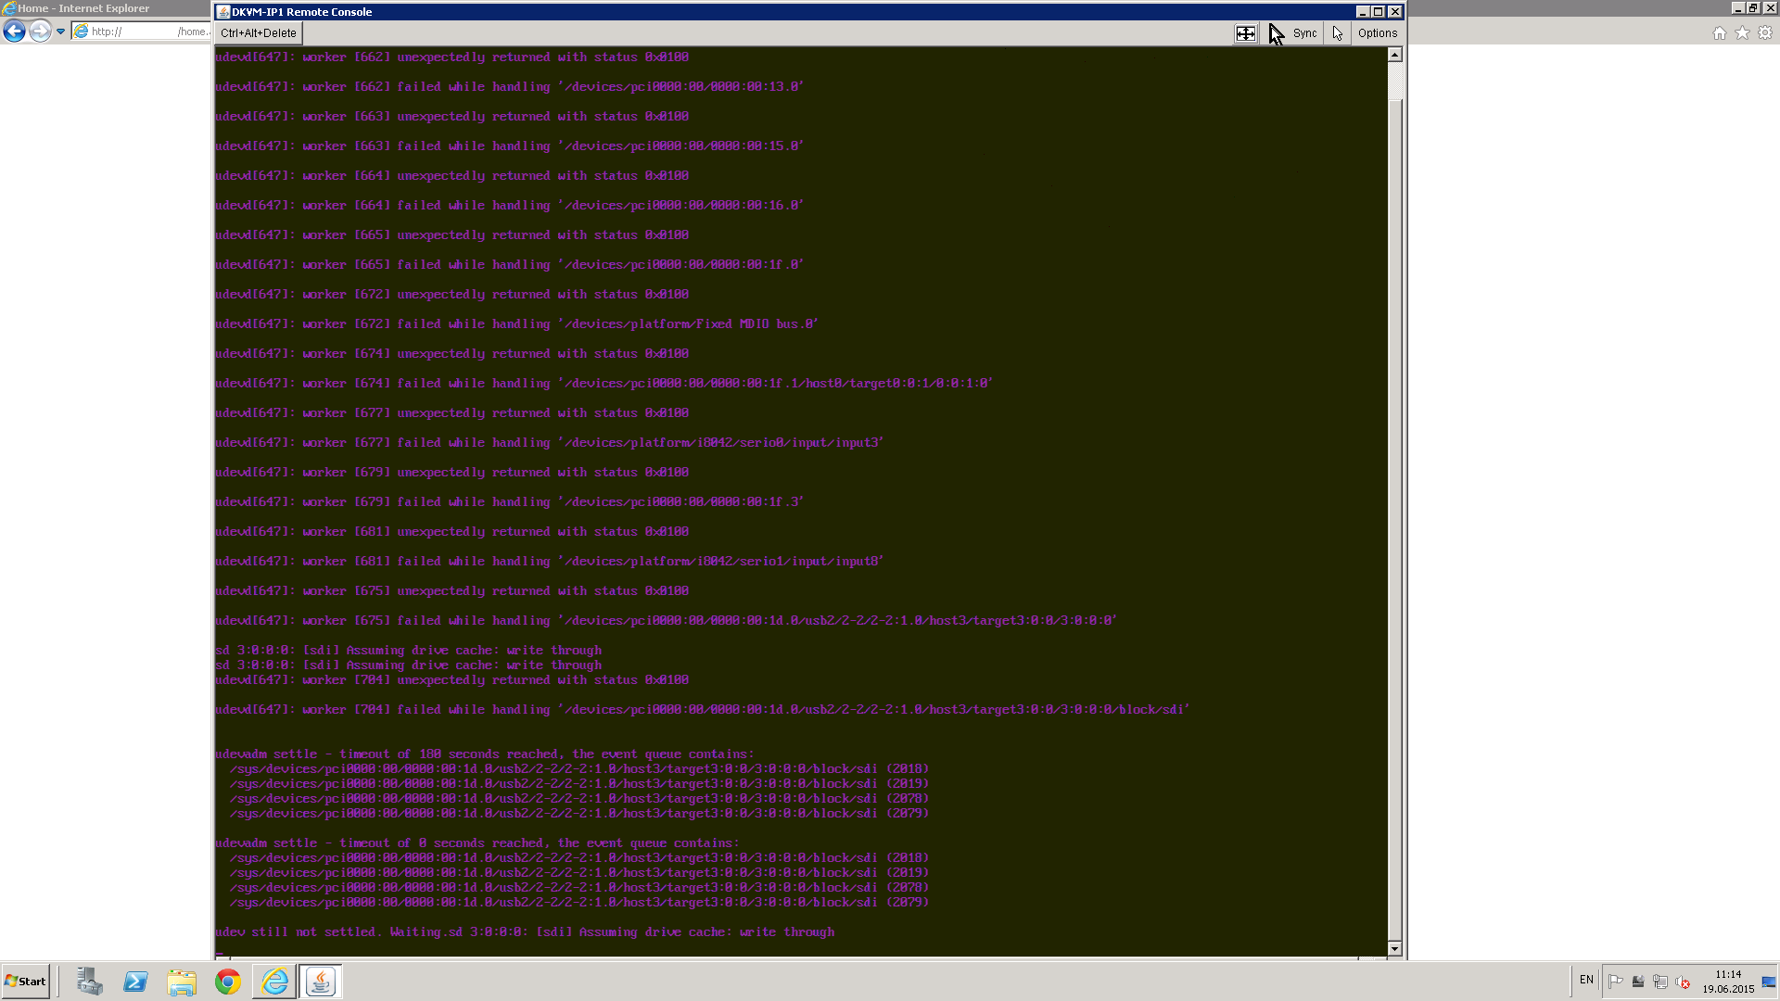Open the Windows Start menu
The width and height of the screenshot is (1780, 1001).
[26, 981]
